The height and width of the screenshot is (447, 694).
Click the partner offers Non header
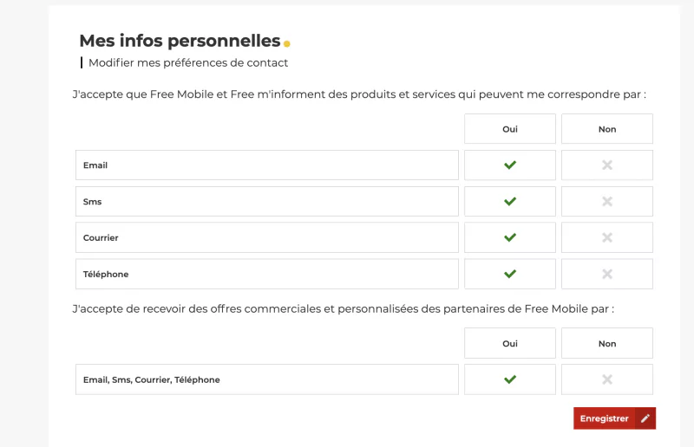click(x=607, y=343)
